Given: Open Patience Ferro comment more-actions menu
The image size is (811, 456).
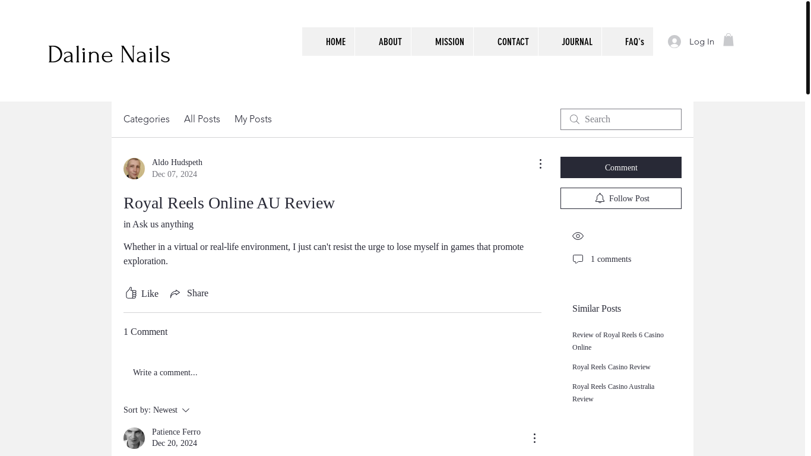Looking at the screenshot, I should coord(534,438).
